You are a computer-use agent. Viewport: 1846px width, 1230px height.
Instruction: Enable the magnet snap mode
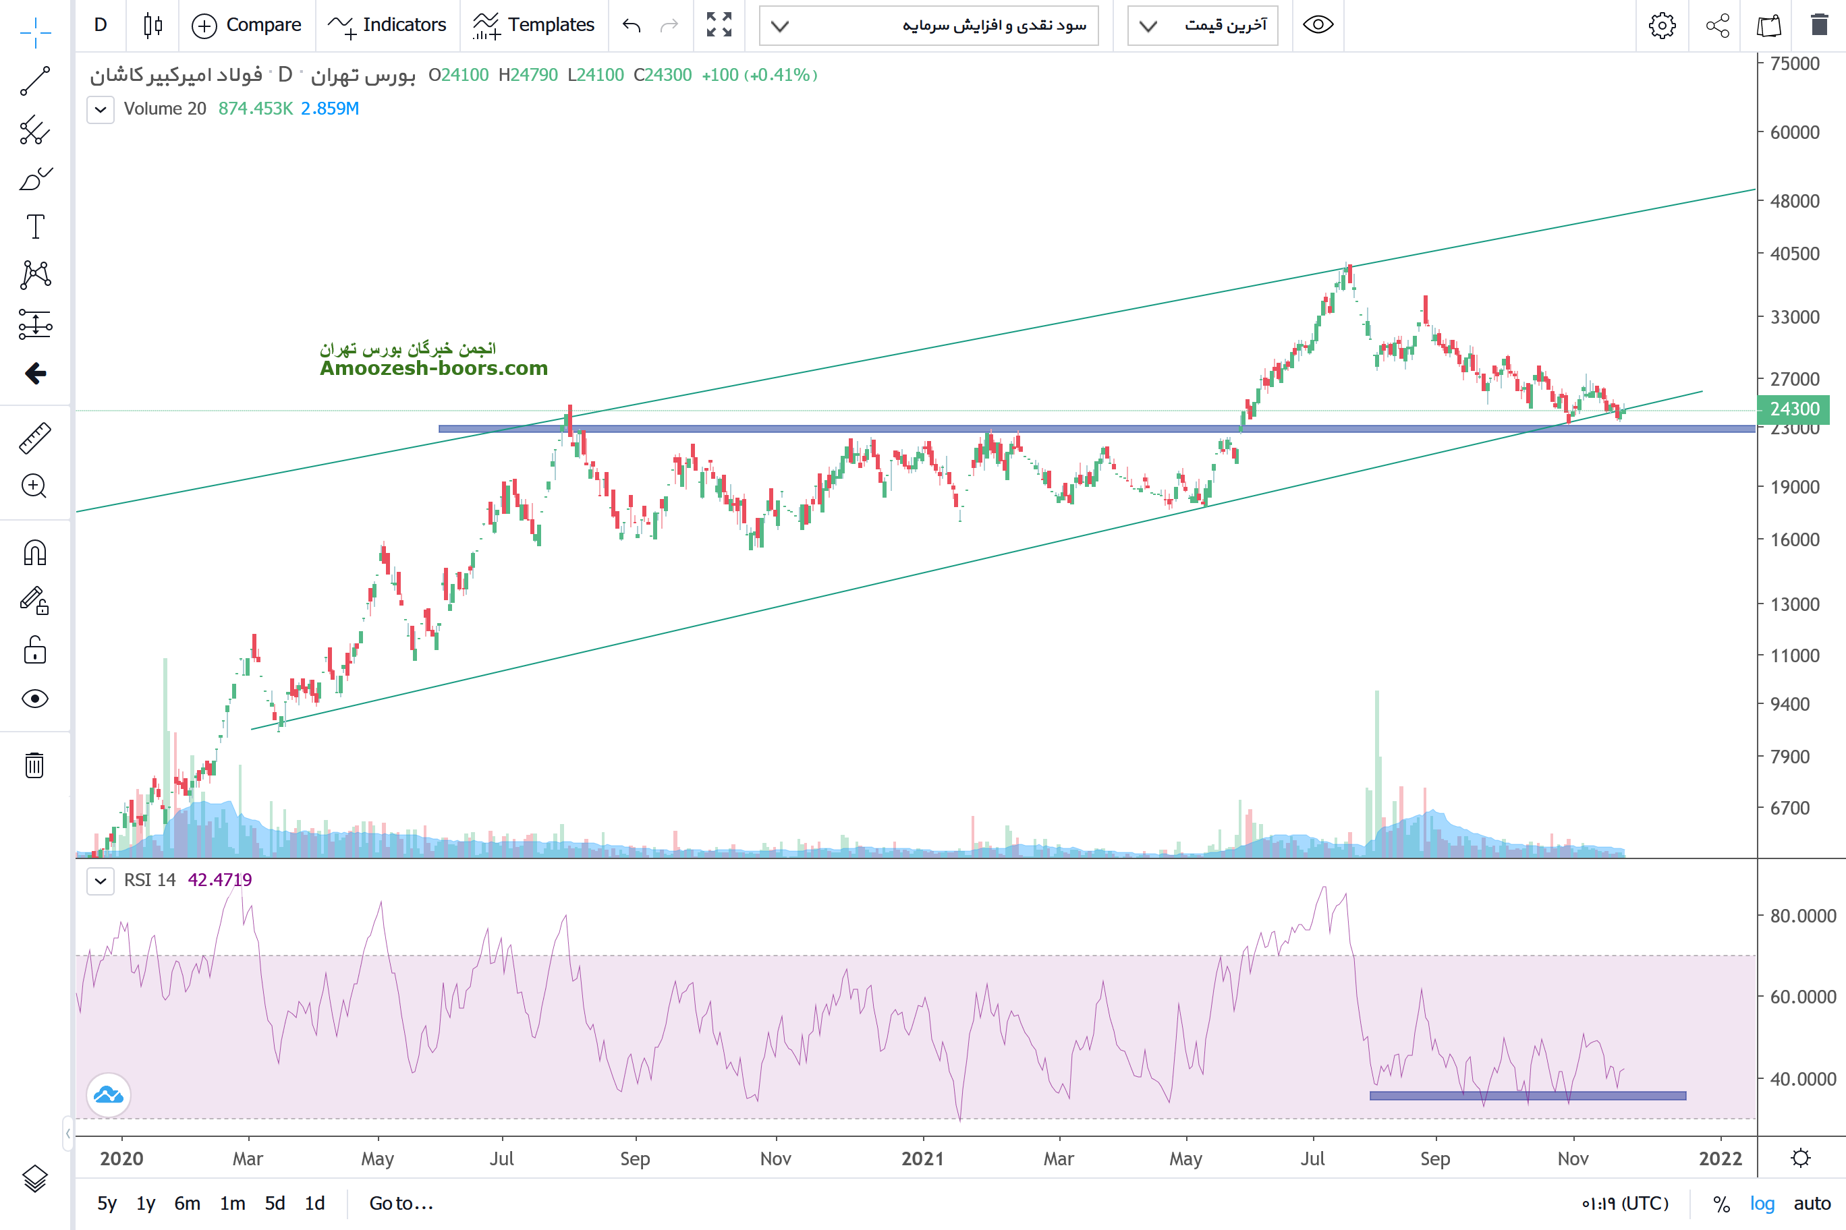click(34, 553)
